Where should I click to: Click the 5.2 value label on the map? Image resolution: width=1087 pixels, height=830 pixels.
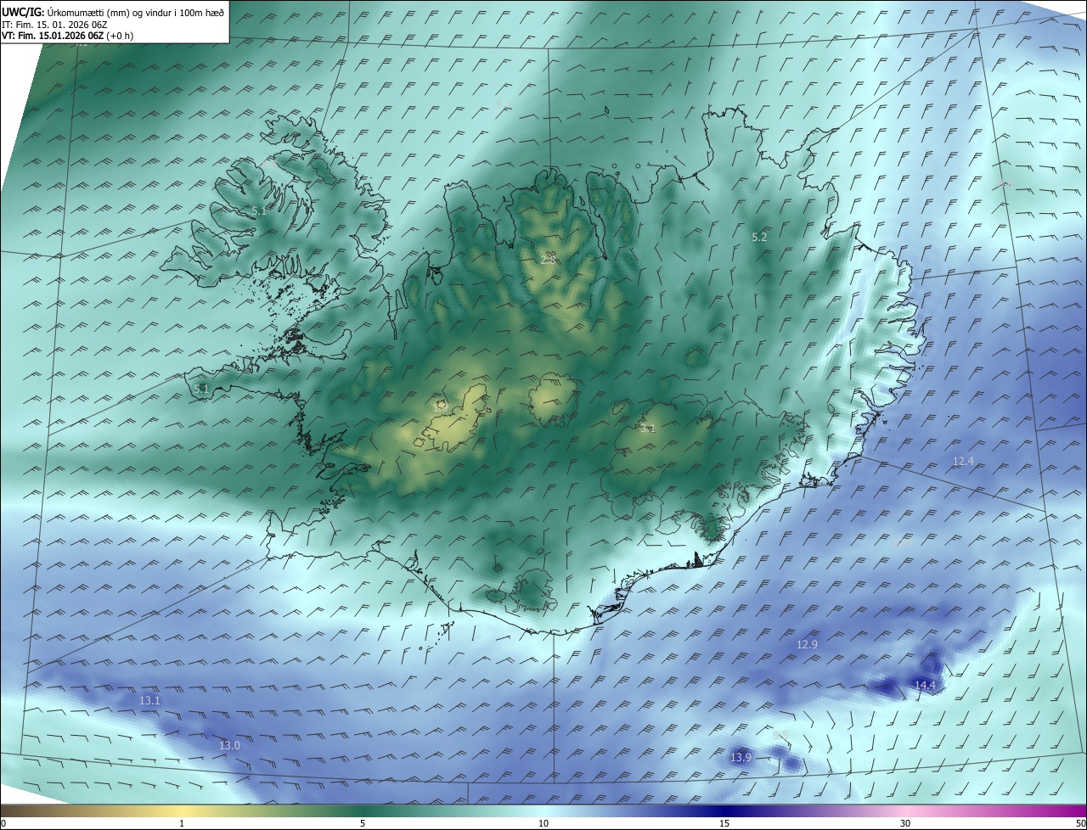tap(759, 238)
